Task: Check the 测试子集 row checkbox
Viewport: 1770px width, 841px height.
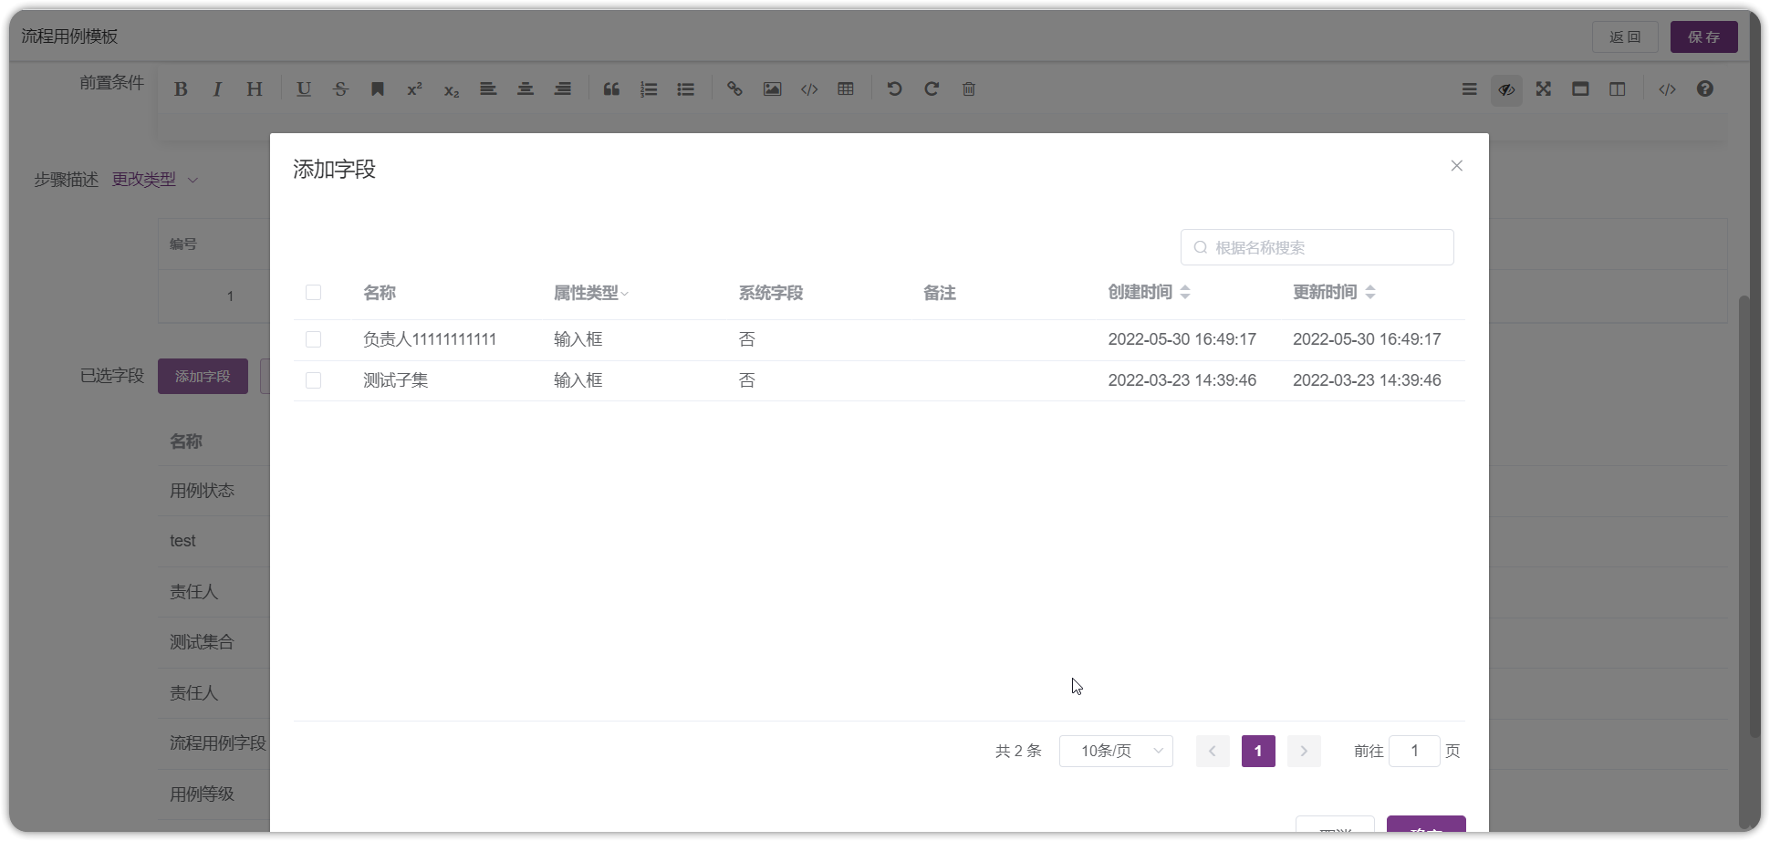Action: 313,380
